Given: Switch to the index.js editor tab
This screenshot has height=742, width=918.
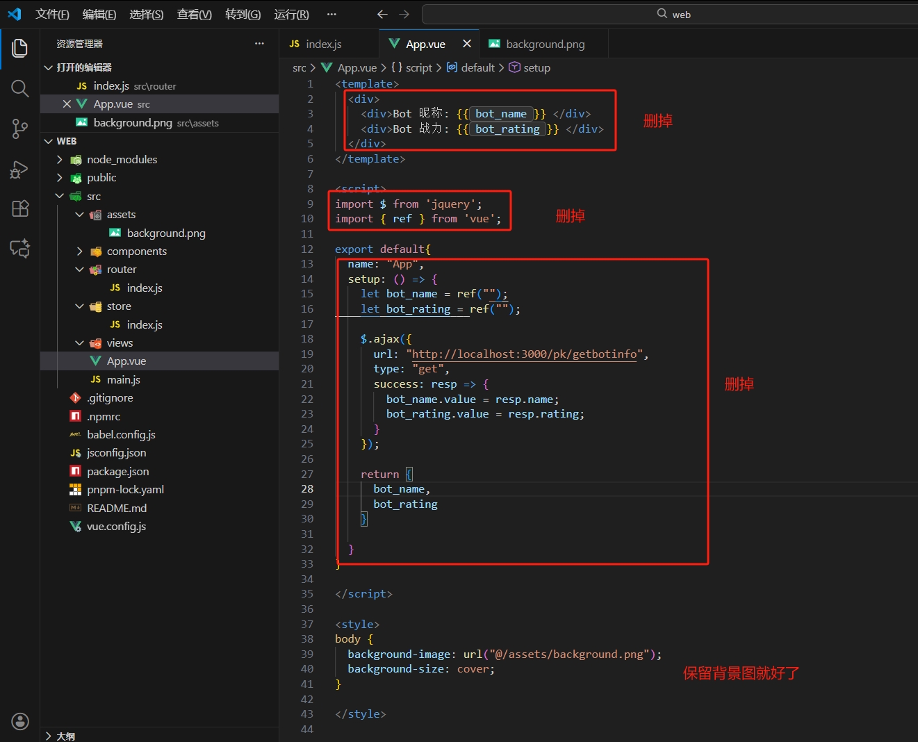Looking at the screenshot, I should point(323,44).
